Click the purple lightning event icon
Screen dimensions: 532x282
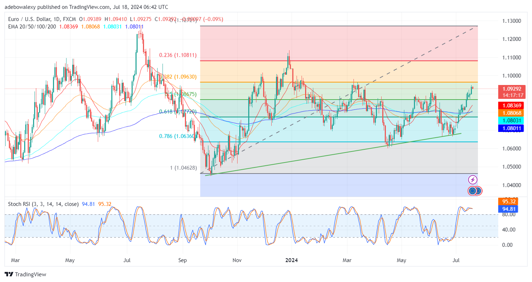click(x=473, y=180)
